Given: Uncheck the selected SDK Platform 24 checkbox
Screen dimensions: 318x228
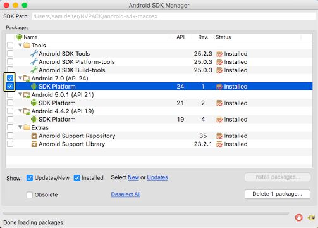Looking at the screenshot, I should 10,86.
